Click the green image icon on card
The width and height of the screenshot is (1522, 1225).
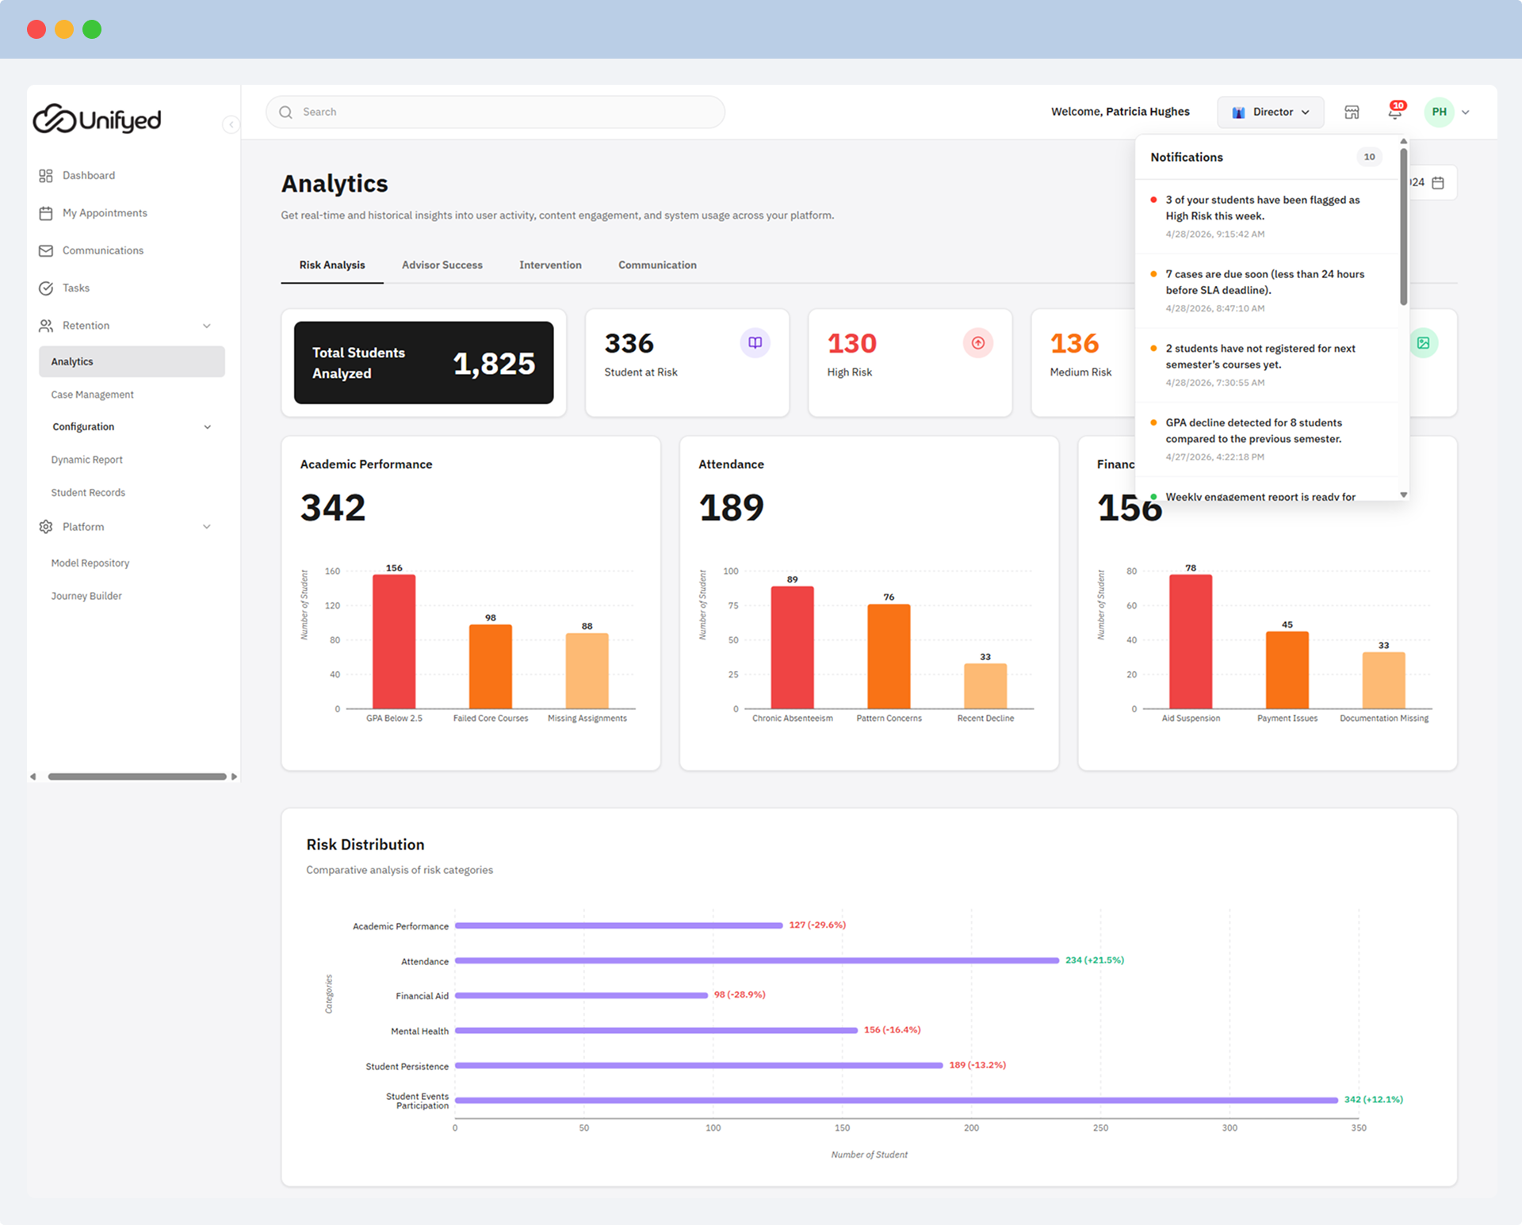pyautogui.click(x=1424, y=343)
